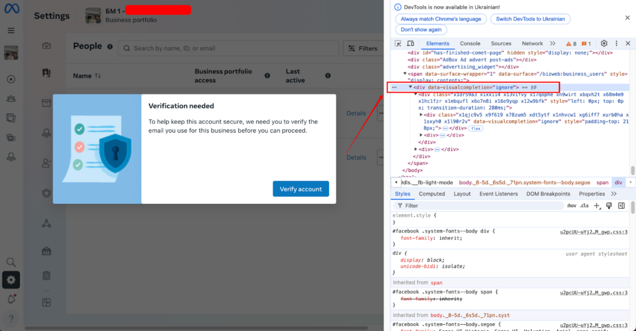The height and width of the screenshot is (331, 636).
Task: Toggle the .cls element classes panel
Action: (x=584, y=206)
